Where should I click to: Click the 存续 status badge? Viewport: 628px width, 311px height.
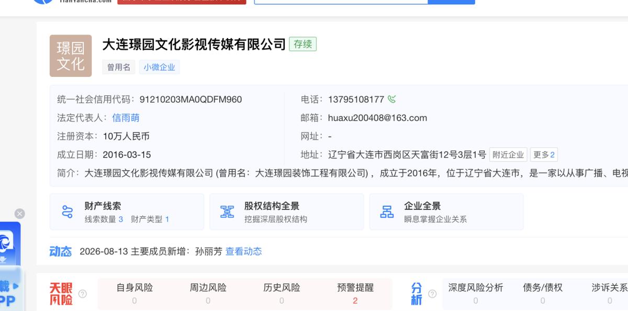click(x=303, y=44)
